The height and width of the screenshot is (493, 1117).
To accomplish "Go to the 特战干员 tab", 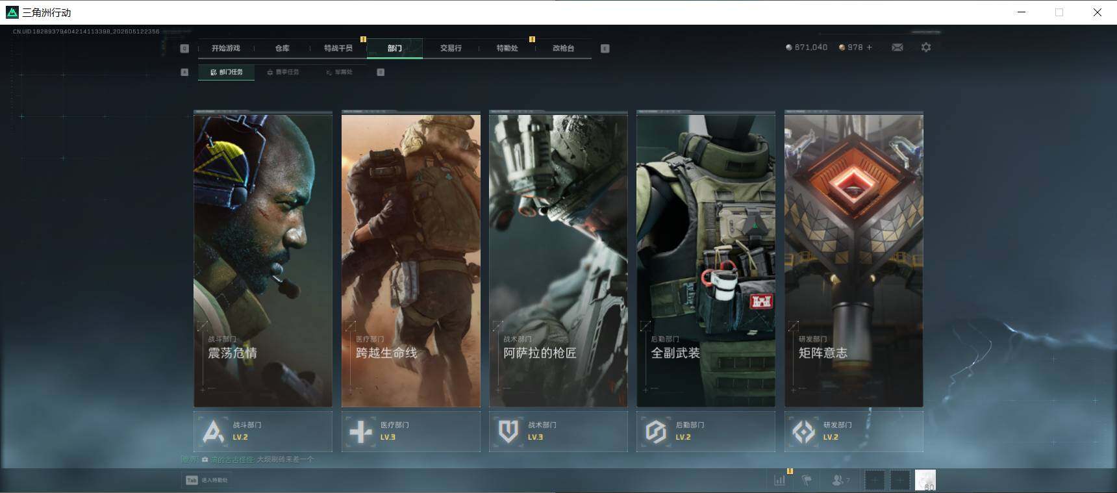I will click(338, 48).
